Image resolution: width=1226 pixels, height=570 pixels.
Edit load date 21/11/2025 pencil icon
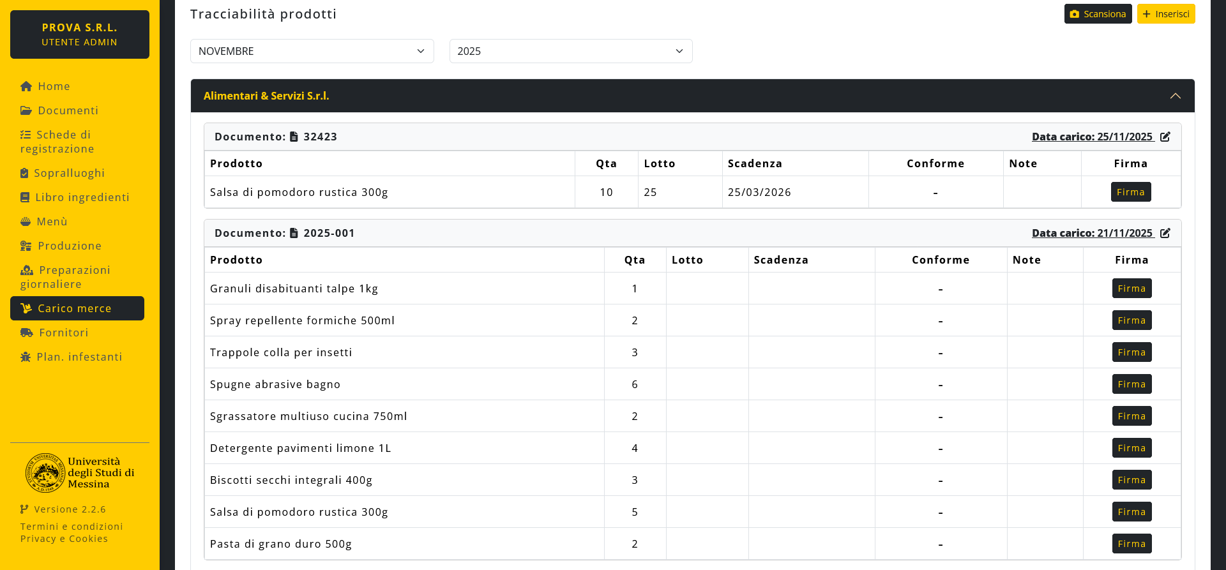[x=1165, y=233]
